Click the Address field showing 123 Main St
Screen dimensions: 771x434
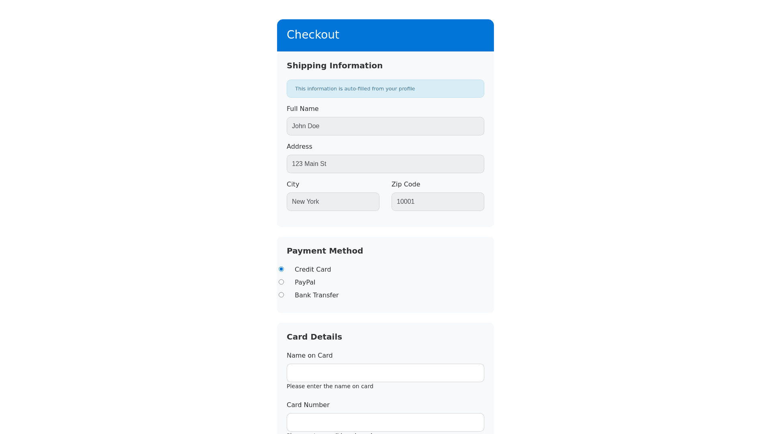[385, 164]
